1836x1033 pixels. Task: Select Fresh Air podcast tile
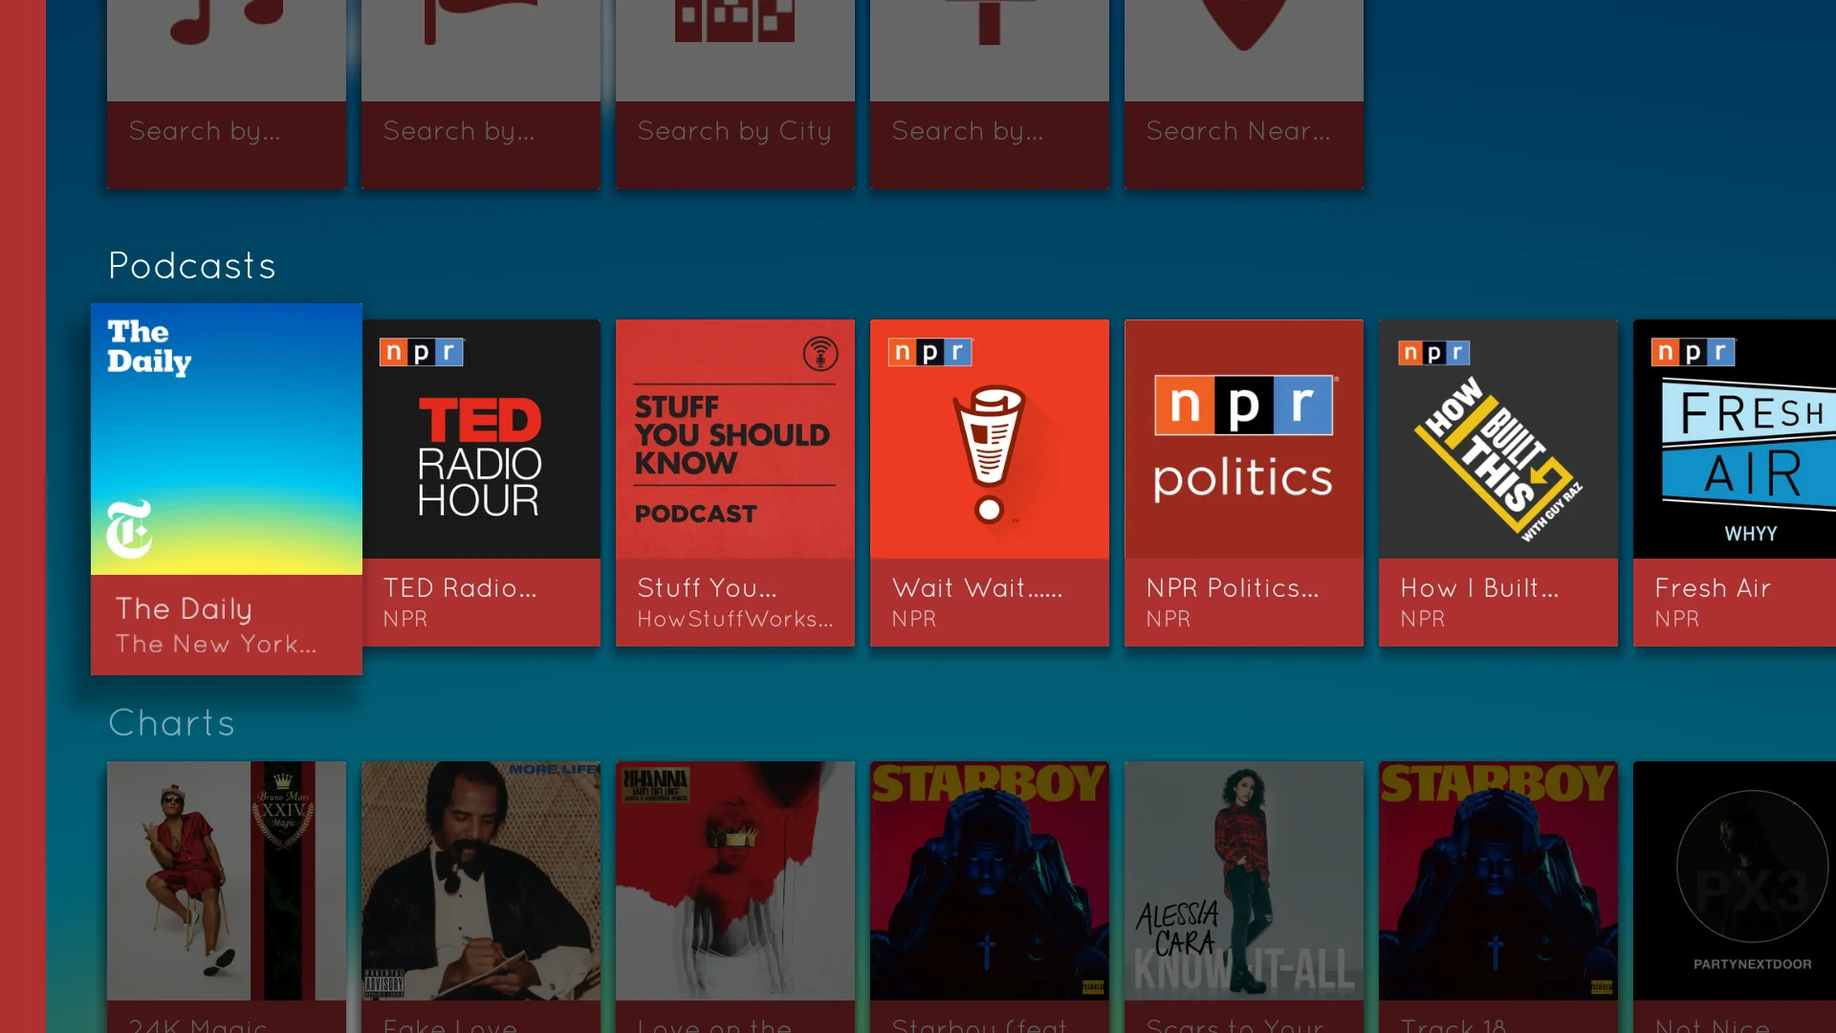[1735, 483]
